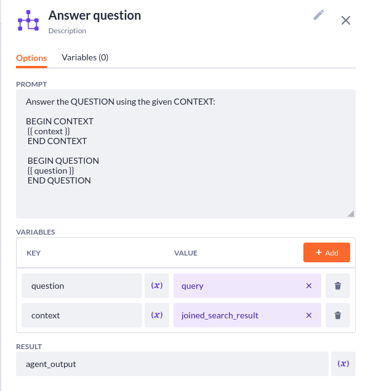Focus the agent_output result field
The width and height of the screenshot is (368, 391).
click(x=172, y=364)
